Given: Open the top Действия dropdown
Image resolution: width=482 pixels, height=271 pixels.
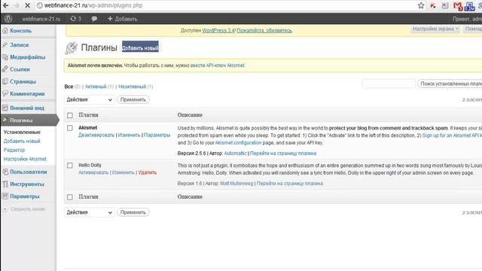Looking at the screenshot, I should [x=89, y=99].
